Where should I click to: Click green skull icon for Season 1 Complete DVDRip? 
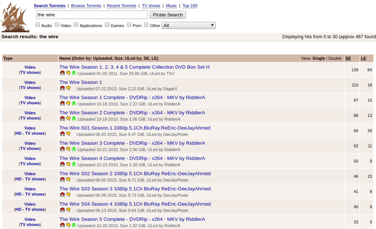coord(74,104)
